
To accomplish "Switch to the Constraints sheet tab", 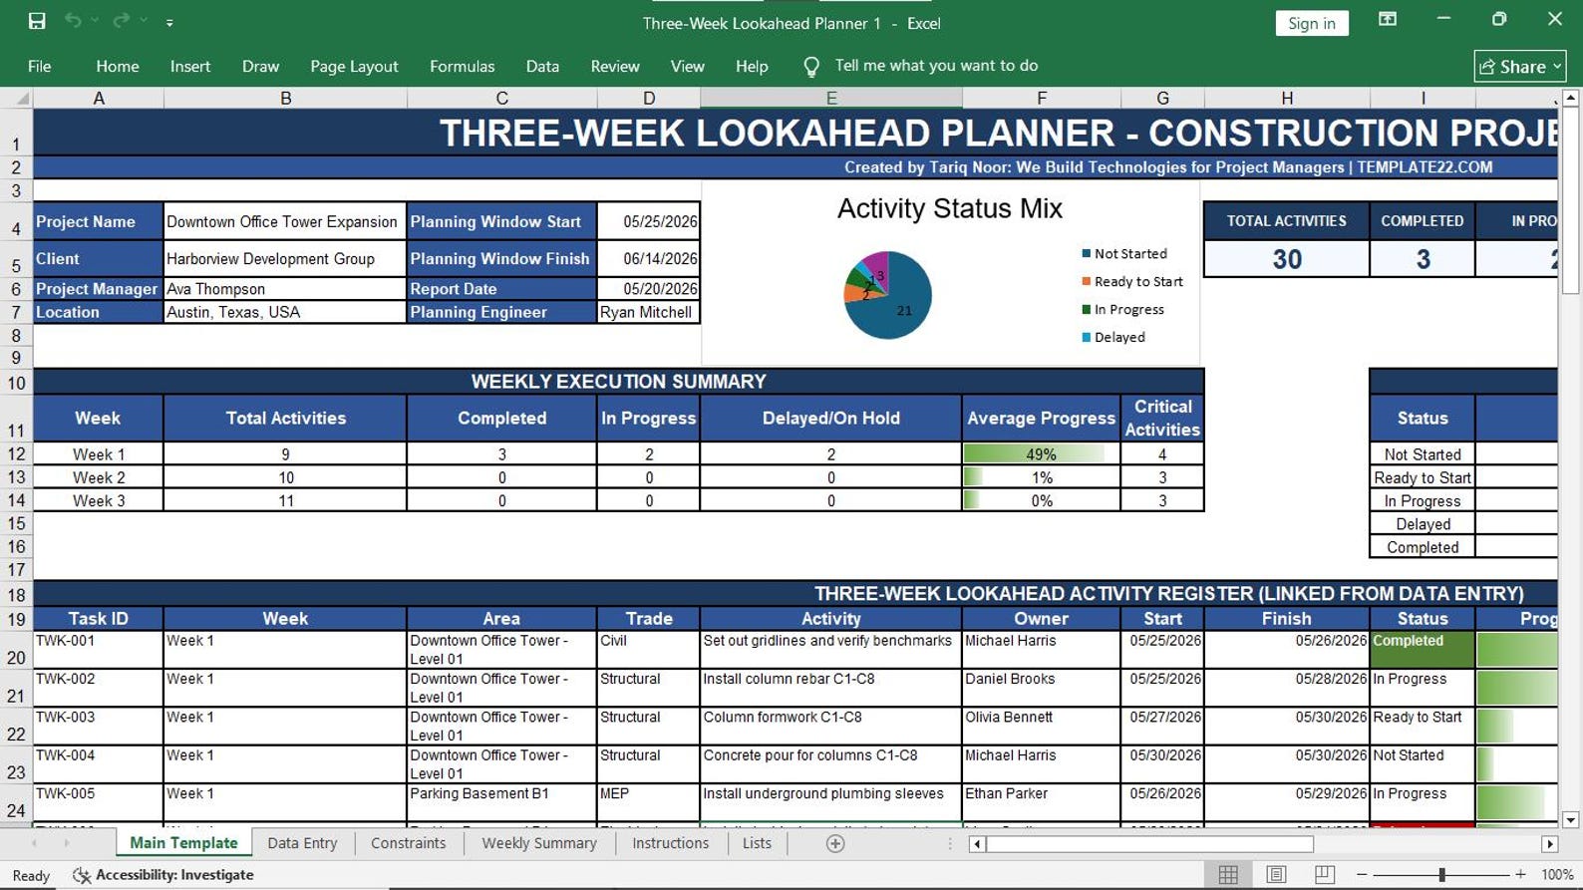I will pos(409,843).
